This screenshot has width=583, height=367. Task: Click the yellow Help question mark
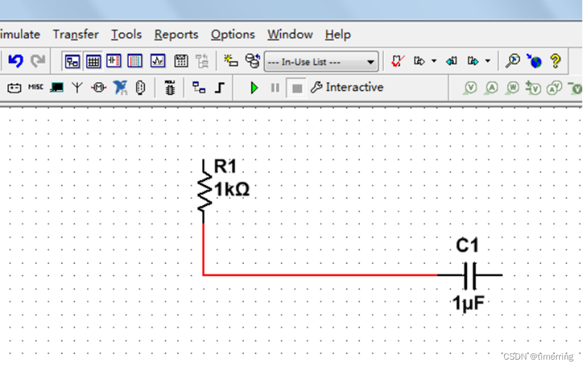click(555, 61)
